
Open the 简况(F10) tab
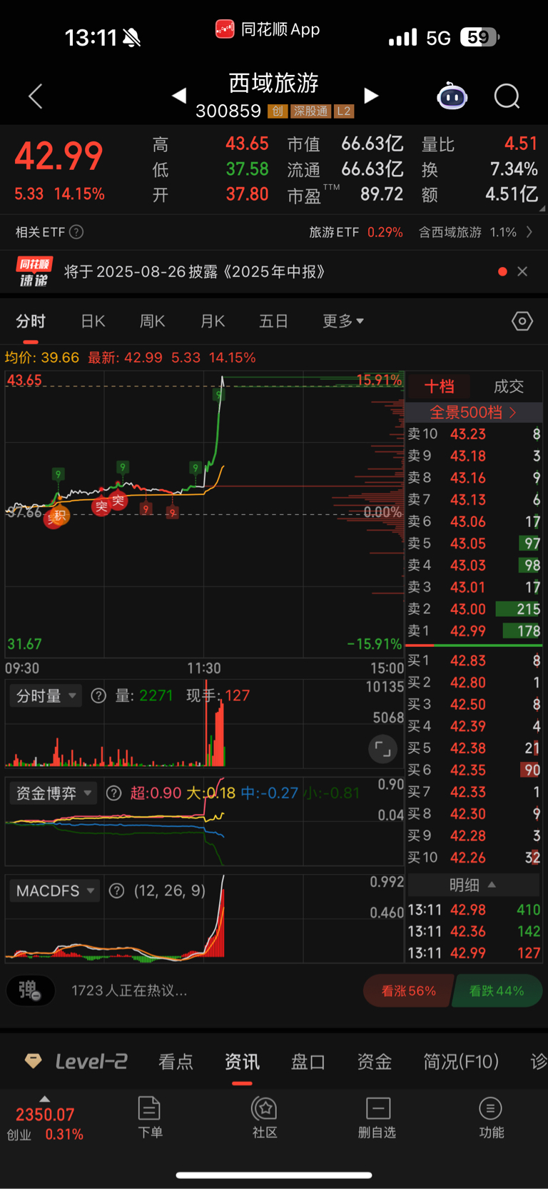[461, 1062]
